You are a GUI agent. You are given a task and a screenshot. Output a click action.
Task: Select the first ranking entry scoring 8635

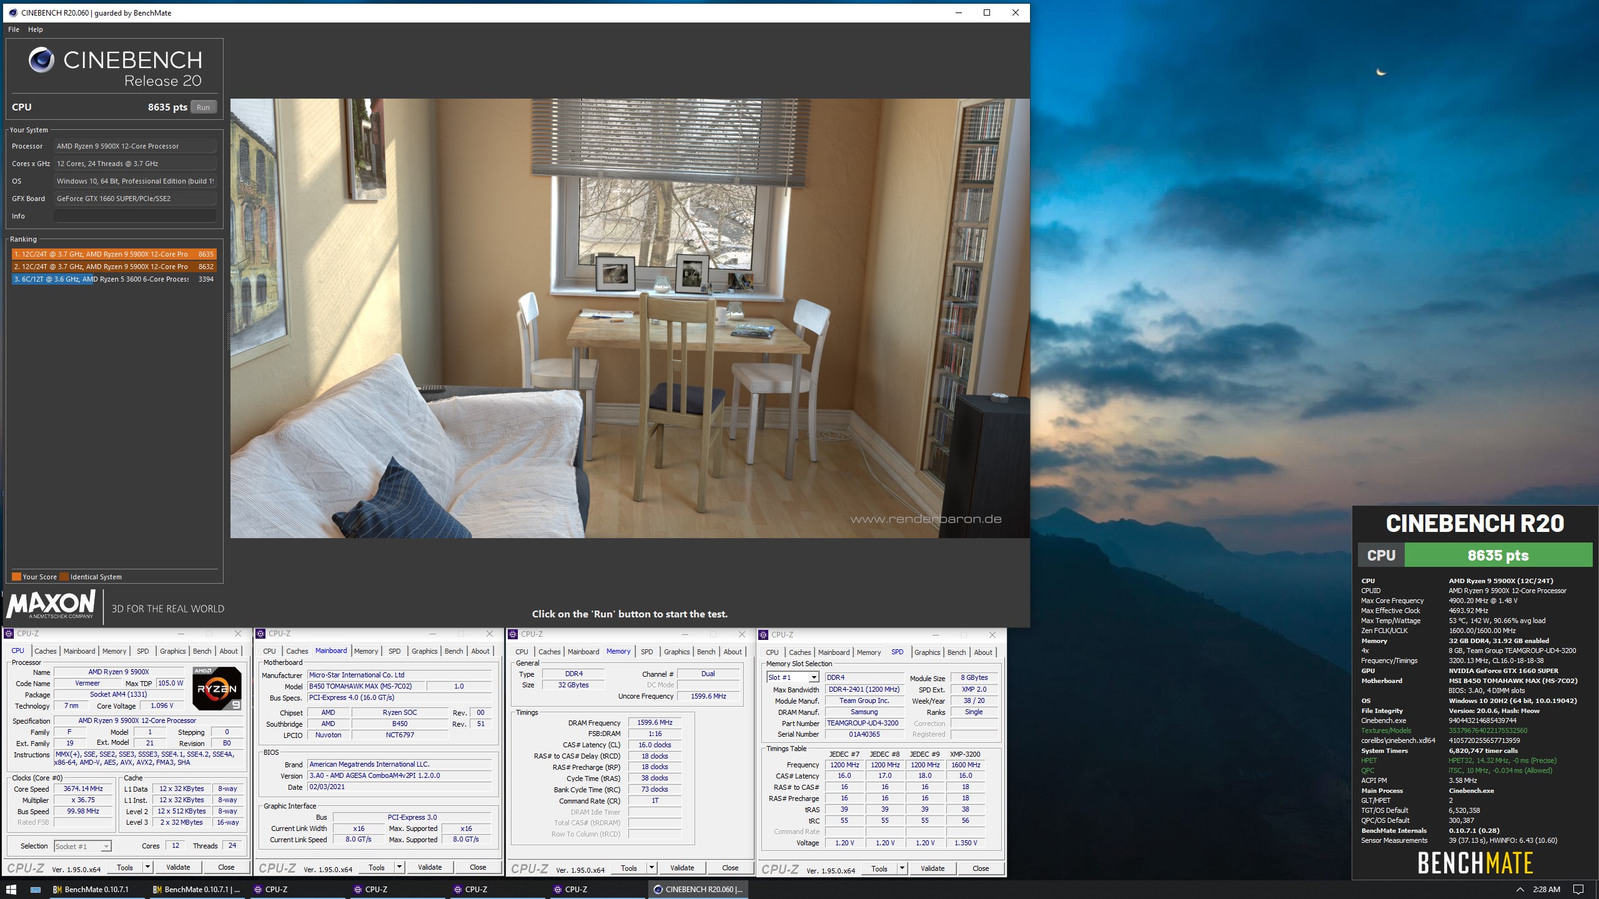[x=114, y=254]
